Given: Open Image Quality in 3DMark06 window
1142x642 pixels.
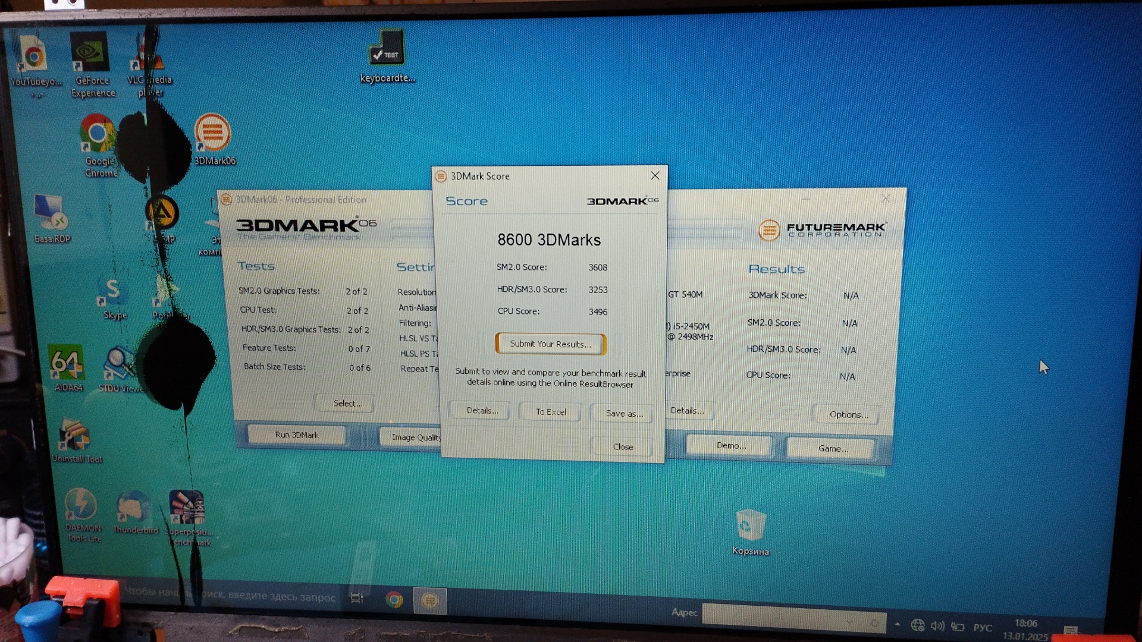Looking at the screenshot, I should coord(411,437).
